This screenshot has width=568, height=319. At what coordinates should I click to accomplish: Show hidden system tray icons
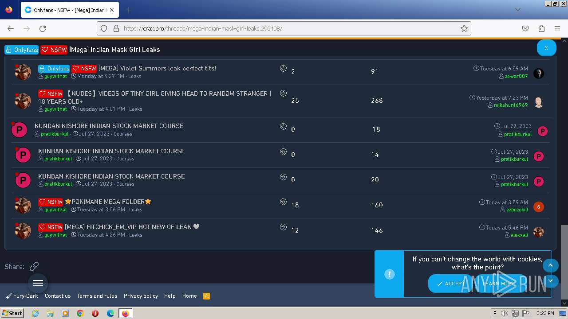(x=495, y=313)
